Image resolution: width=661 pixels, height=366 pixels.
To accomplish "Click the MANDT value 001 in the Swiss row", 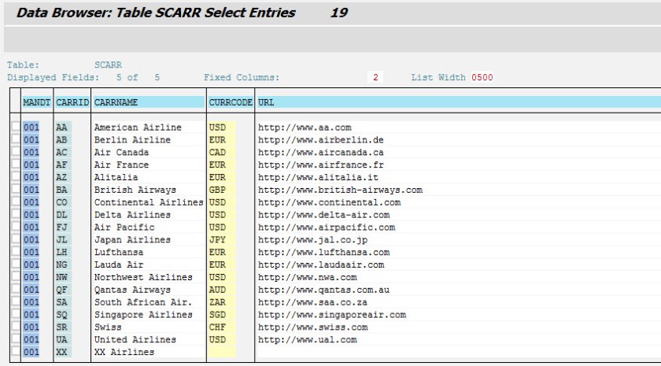I will point(31,327).
